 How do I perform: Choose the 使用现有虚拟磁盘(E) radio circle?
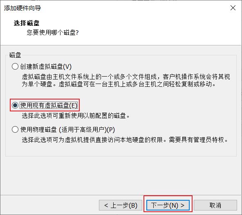point(15,105)
